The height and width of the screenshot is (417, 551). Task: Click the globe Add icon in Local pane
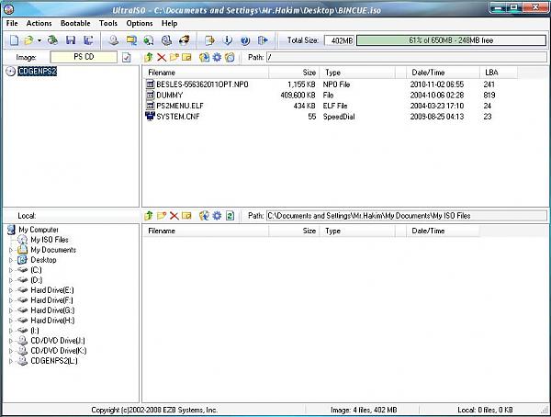(204, 216)
